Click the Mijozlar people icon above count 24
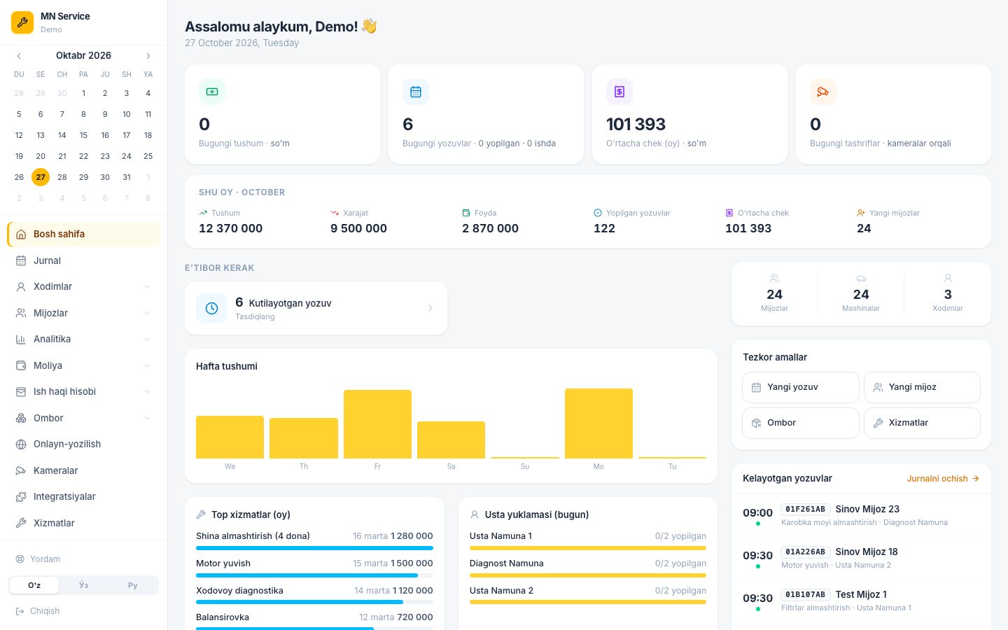Screen dimensions: 1008x630 (x=774, y=279)
